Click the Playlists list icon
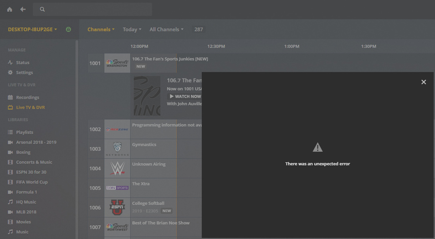435x239 pixels. (10, 132)
